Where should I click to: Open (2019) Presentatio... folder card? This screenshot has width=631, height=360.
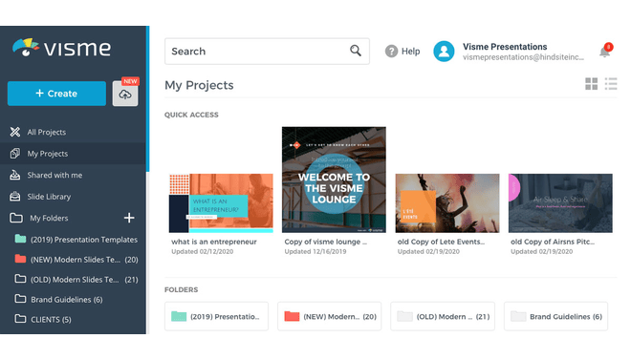point(216,317)
